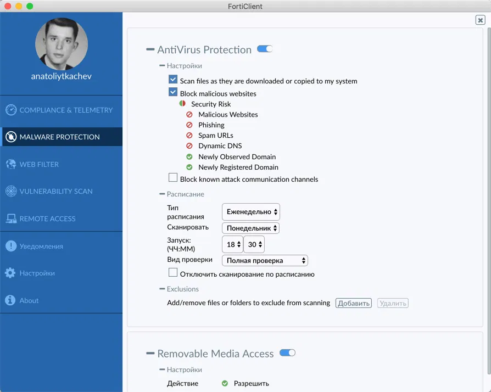
Task: Click the block icon beside Dynamic DNS
Action: coord(189,146)
